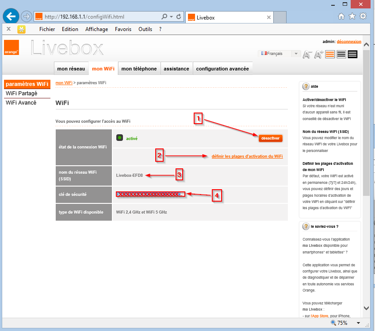The height and width of the screenshot is (331, 375).
Task: Click the yellow toolbar extension icon
Action: (x=21, y=29)
